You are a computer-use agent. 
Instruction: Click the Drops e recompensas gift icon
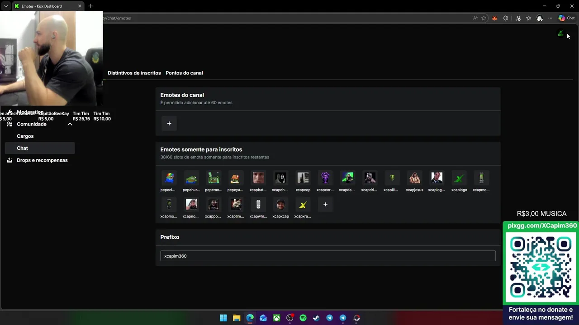click(x=9, y=160)
